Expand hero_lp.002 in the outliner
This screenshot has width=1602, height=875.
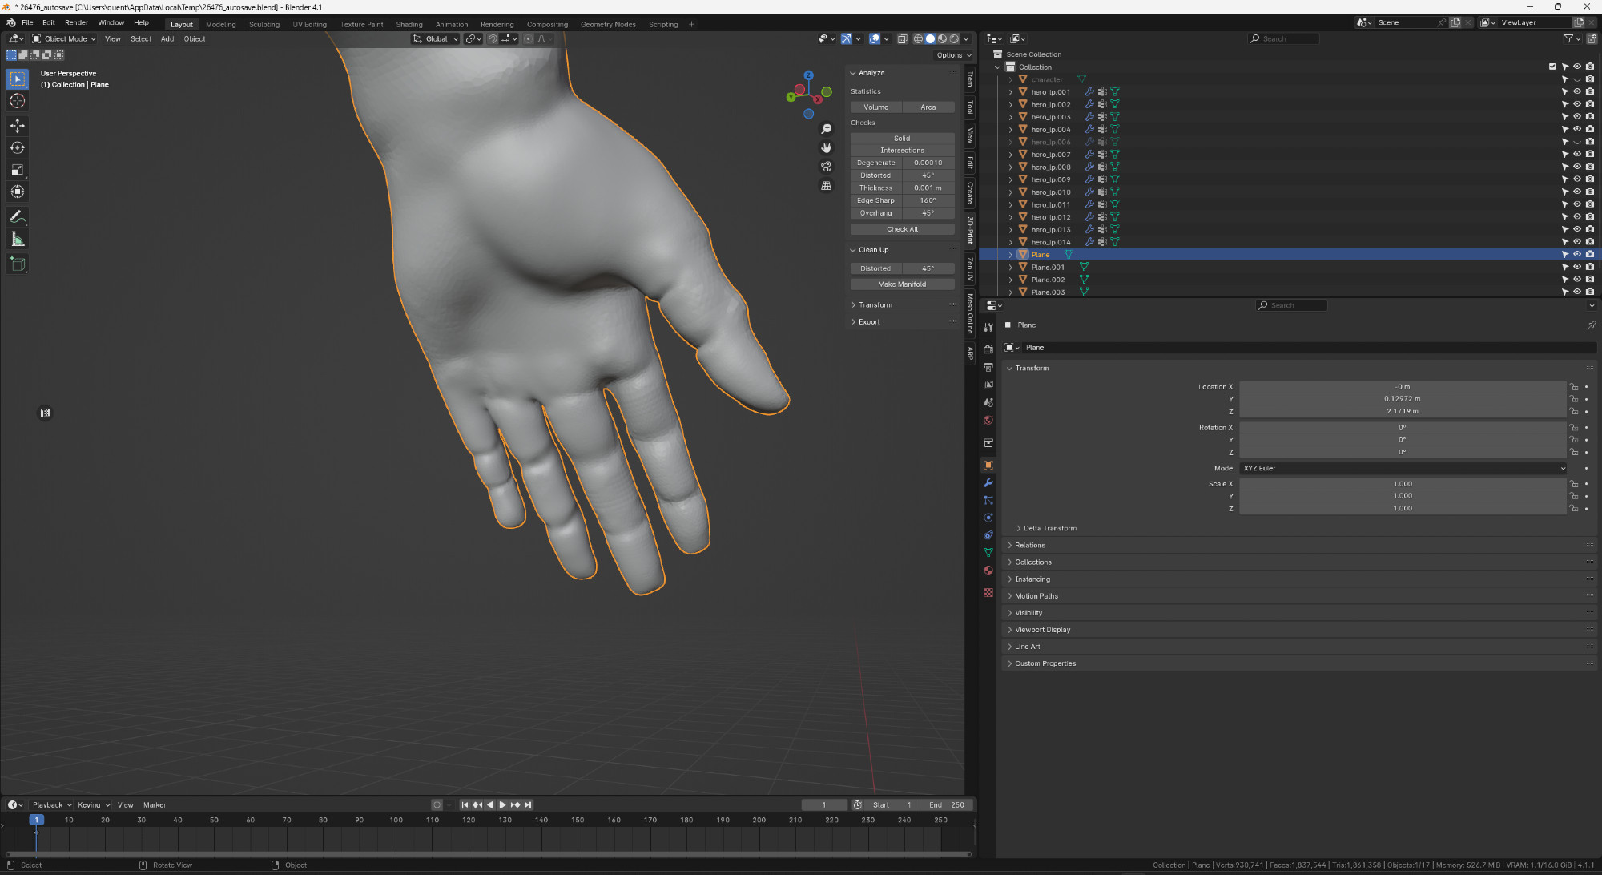[x=1011, y=104]
